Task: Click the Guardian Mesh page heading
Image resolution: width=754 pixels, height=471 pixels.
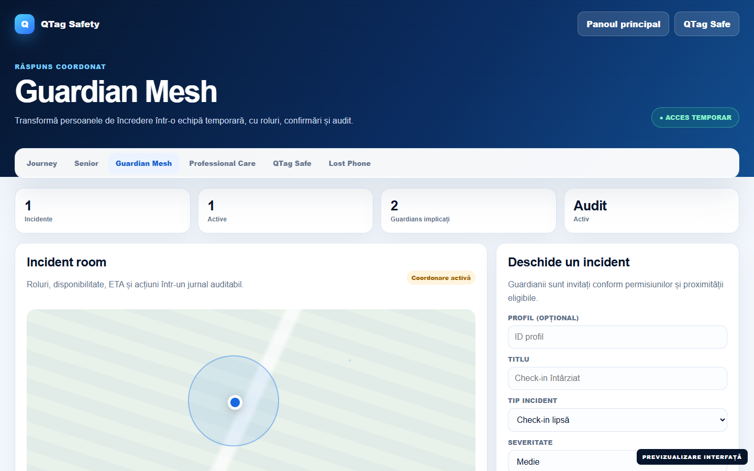Action: (116, 92)
